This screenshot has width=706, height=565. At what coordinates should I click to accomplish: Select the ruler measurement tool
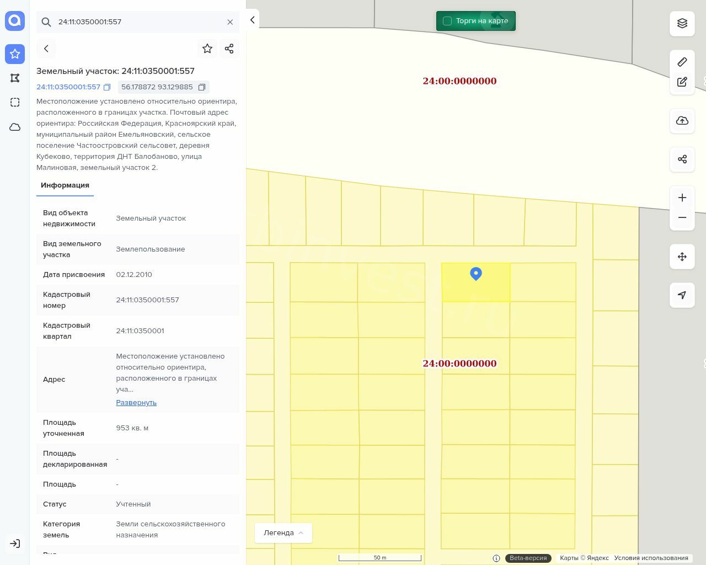(x=682, y=62)
